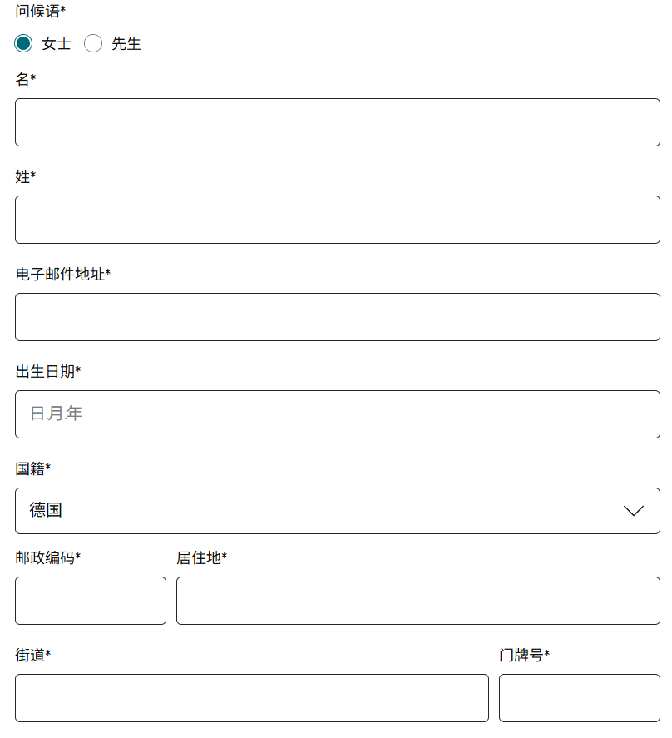Click the 国籍 label text

pyautogui.click(x=32, y=468)
